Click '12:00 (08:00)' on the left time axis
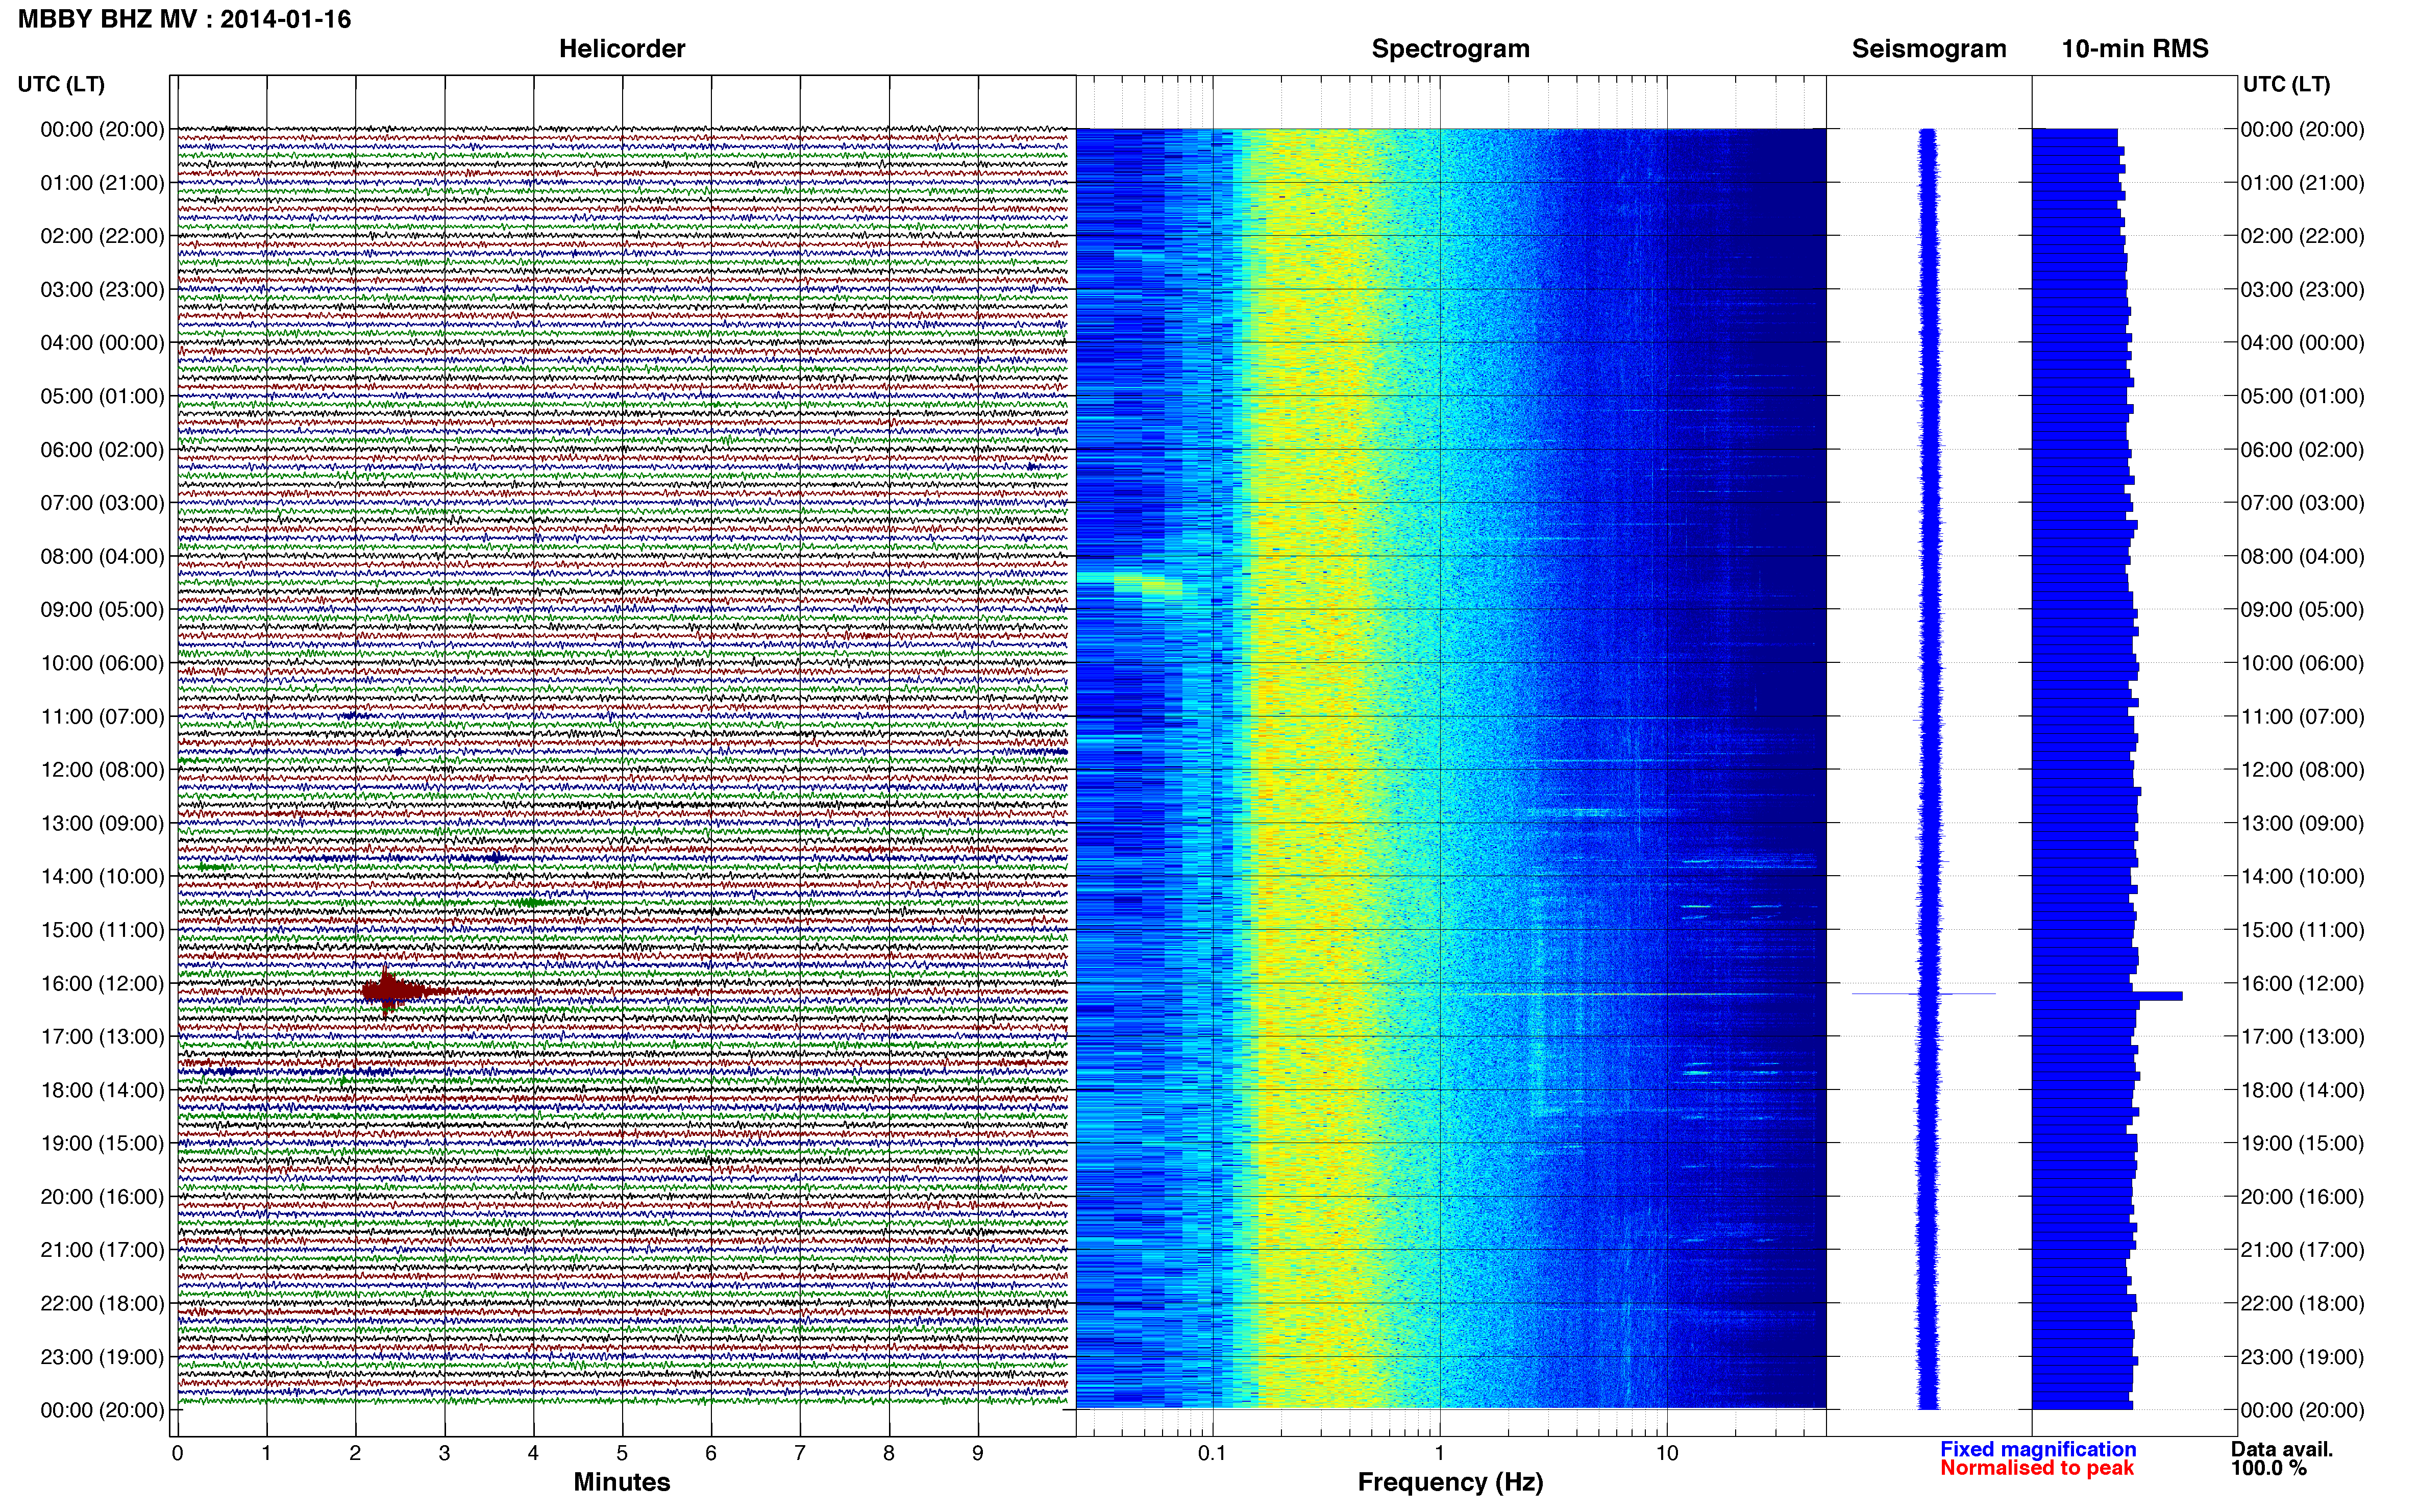This screenshot has width=2419, height=1512. tap(102, 770)
